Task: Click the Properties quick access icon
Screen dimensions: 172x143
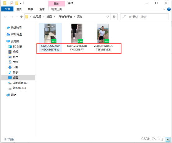Action: click(x=12, y=3)
